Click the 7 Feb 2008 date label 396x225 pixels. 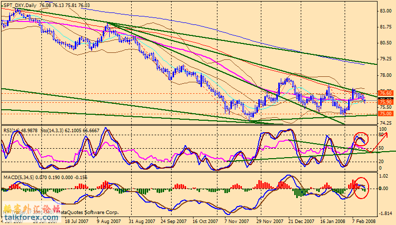click(364, 221)
